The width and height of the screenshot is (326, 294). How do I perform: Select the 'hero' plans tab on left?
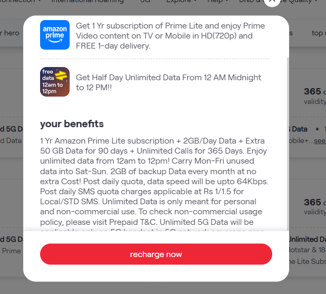(x=12, y=33)
